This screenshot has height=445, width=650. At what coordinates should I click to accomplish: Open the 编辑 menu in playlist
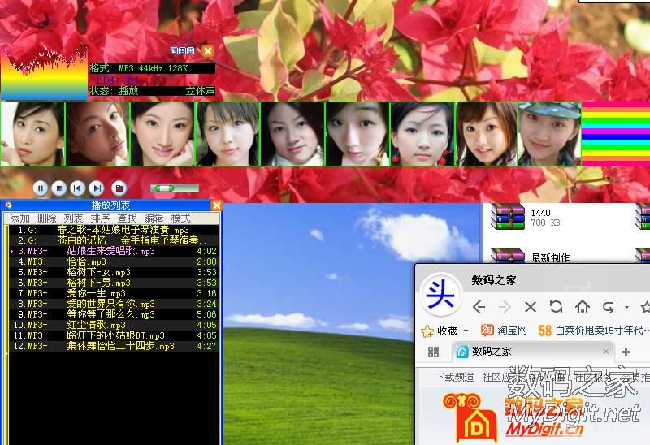coord(154,218)
